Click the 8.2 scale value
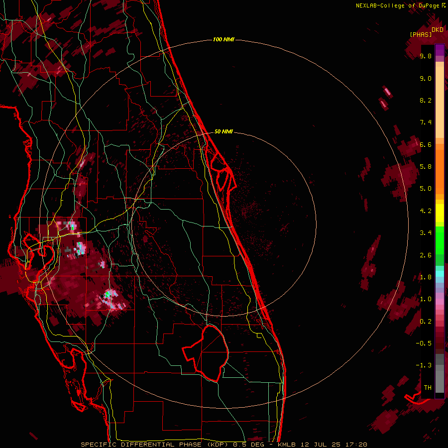 pyautogui.click(x=426, y=100)
